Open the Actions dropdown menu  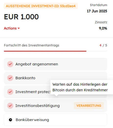coord(12,28)
